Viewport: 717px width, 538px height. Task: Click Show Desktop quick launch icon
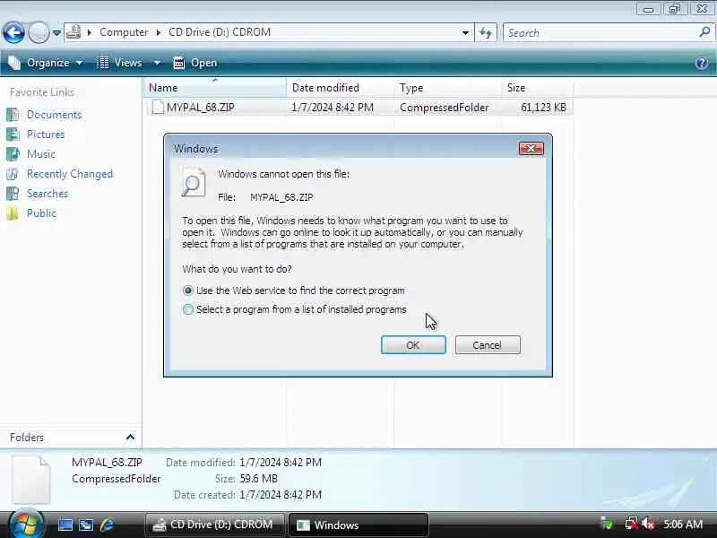(65, 525)
